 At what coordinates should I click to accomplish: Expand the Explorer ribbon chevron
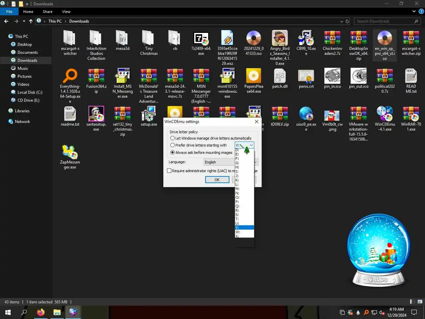coord(414,11)
